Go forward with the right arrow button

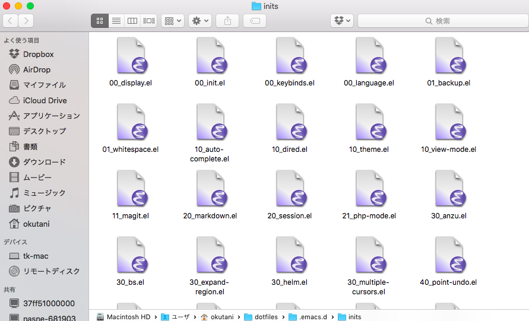(26, 21)
